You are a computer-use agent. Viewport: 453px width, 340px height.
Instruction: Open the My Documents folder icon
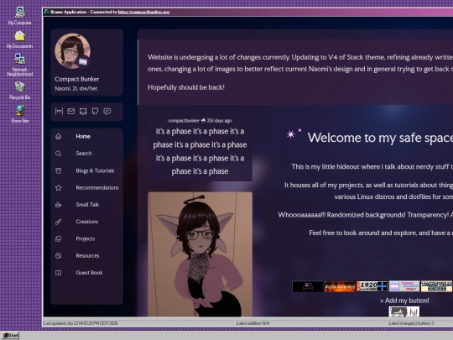(19, 39)
